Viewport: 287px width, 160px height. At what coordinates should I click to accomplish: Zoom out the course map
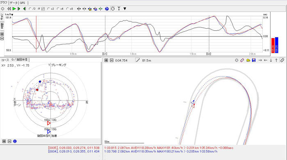click(x=112, y=60)
